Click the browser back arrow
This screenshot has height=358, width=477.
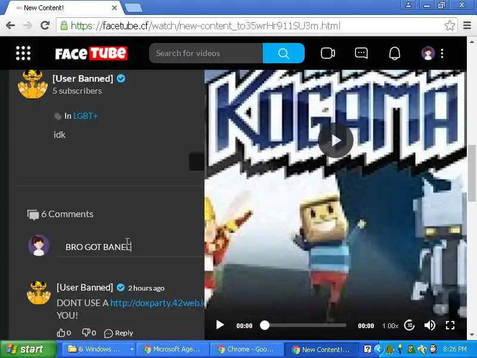point(10,26)
